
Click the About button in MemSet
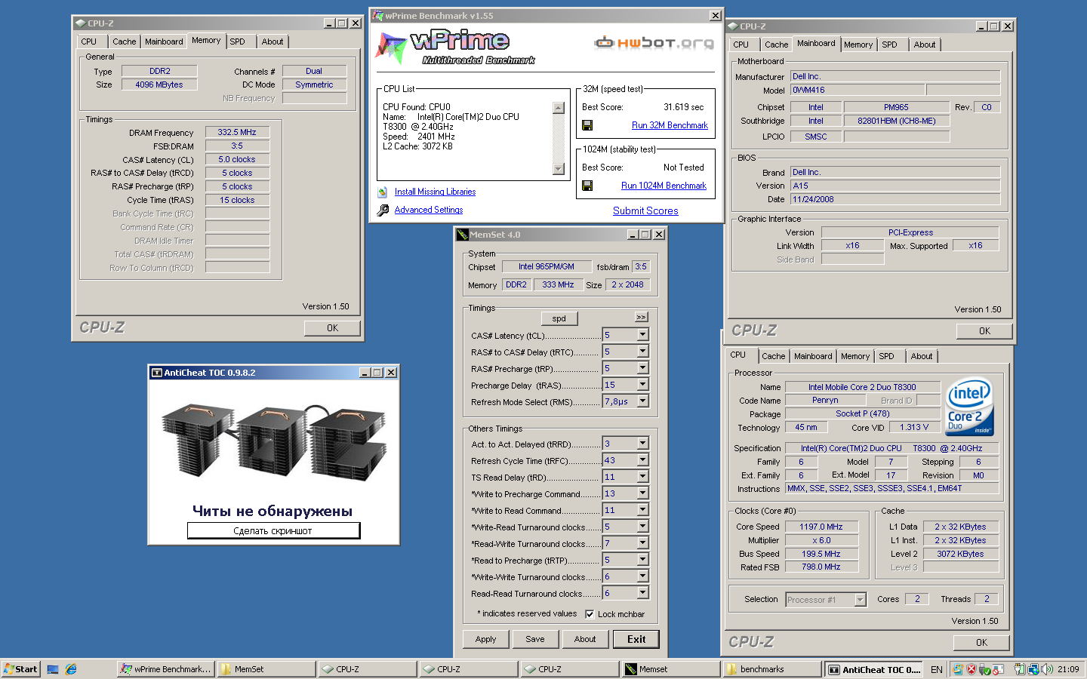(x=585, y=639)
